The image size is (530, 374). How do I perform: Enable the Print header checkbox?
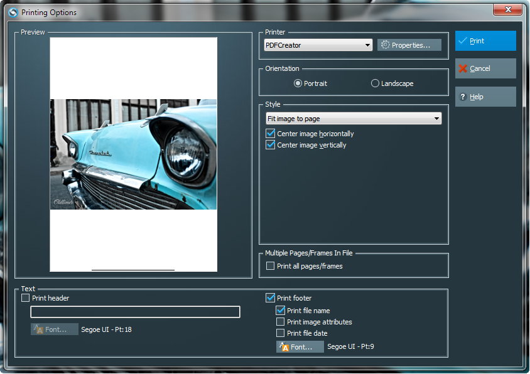(26, 298)
